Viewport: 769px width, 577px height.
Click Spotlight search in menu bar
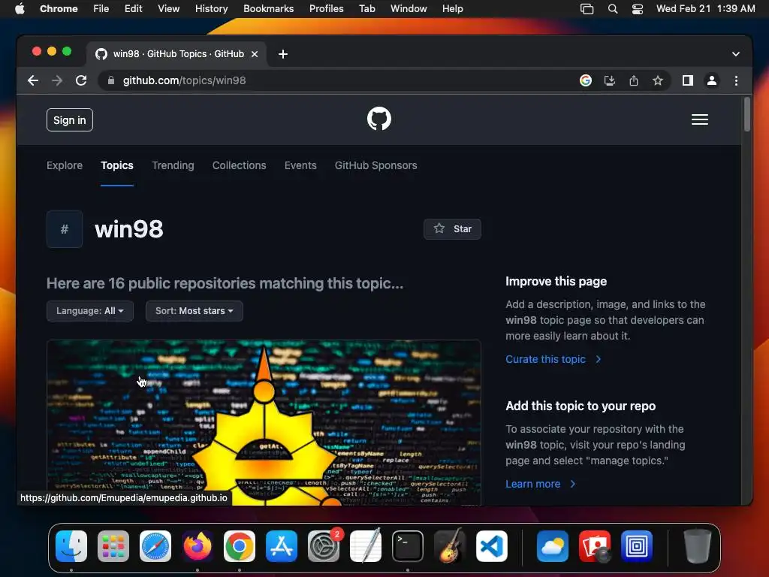[613, 9]
